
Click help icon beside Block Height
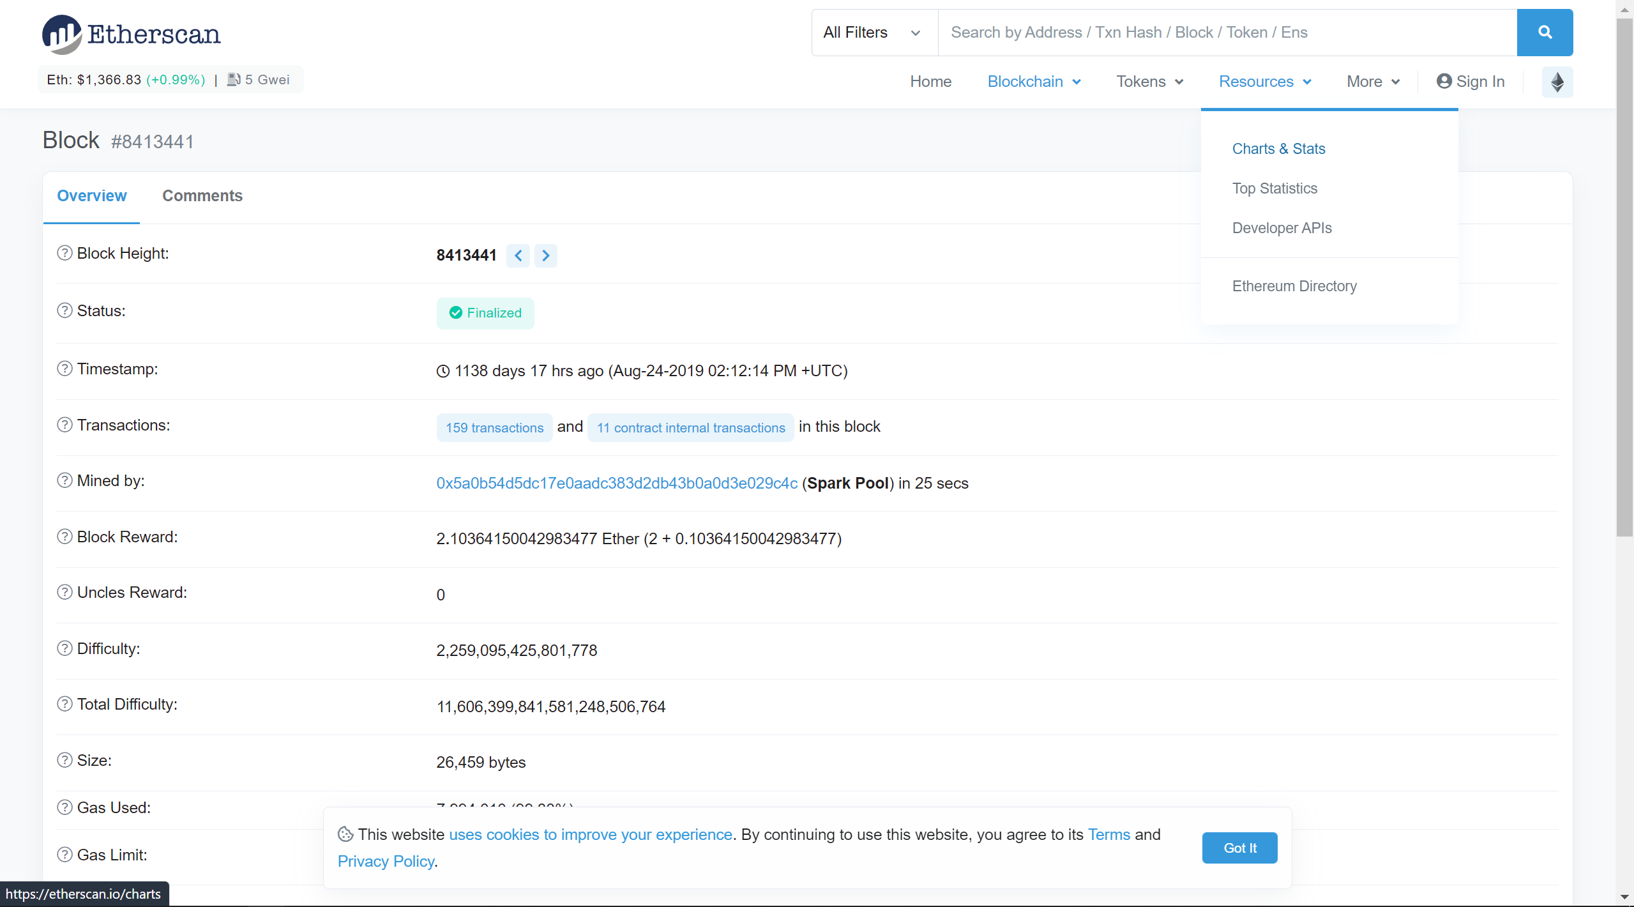[64, 254]
